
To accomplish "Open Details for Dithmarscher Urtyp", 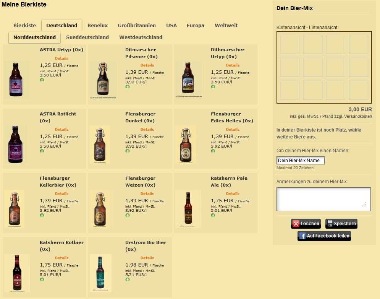I will pos(233,65).
